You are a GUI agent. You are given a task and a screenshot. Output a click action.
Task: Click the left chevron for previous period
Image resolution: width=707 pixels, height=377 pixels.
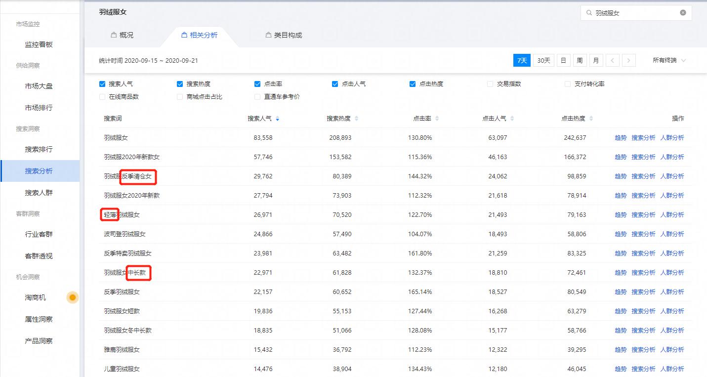pos(613,60)
